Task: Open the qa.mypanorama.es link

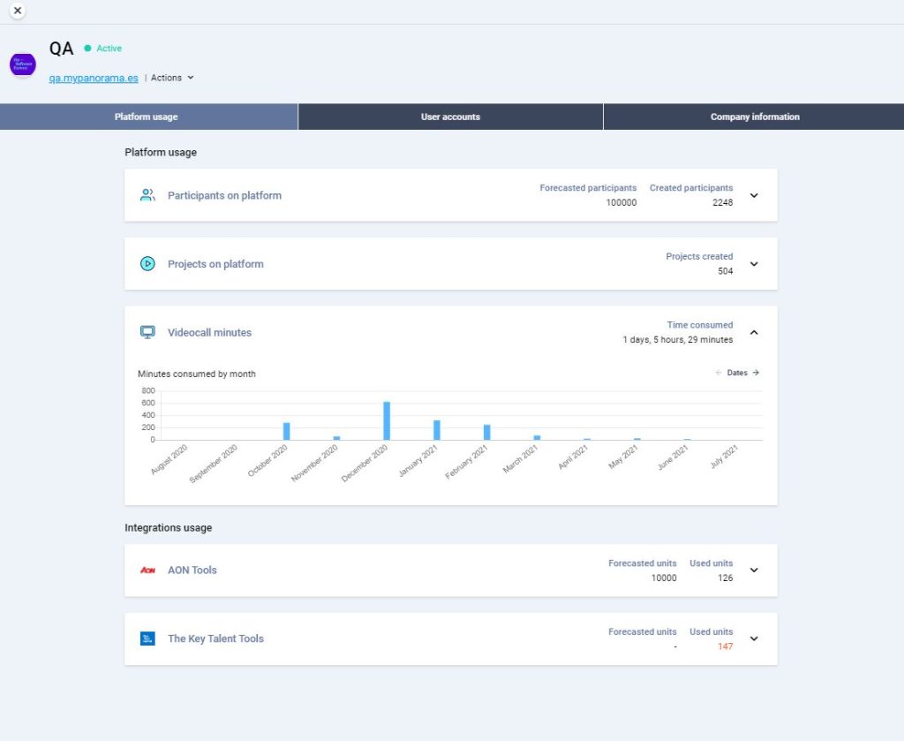Action: [x=94, y=78]
